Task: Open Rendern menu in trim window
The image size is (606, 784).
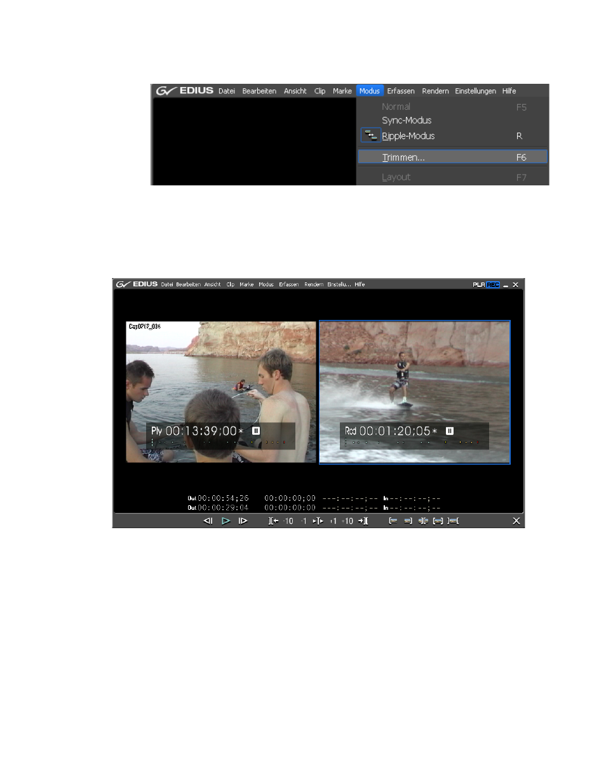Action: click(314, 284)
